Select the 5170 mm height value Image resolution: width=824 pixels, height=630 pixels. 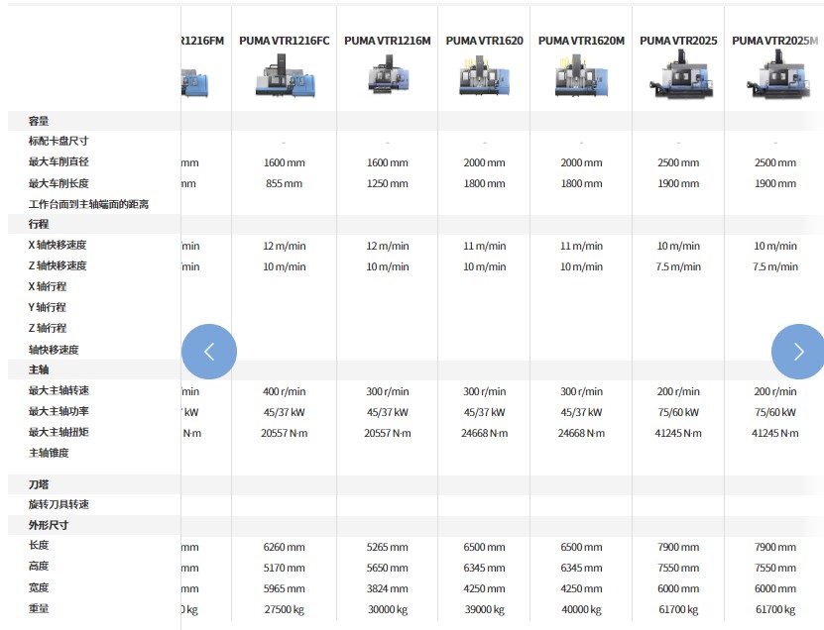(x=285, y=568)
